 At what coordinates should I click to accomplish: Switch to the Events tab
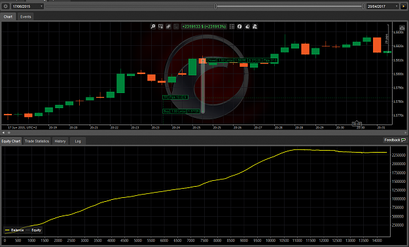point(26,17)
